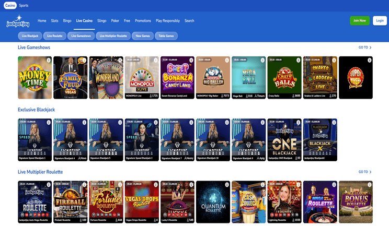Open info icon on Signature Blackjack 4
The image size is (389, 226).
pos(84,122)
